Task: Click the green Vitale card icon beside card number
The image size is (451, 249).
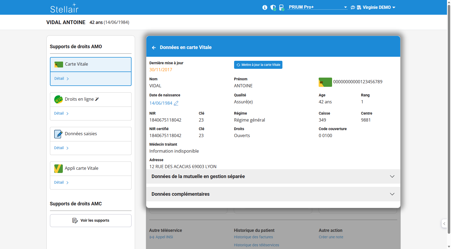Action: tap(325, 82)
